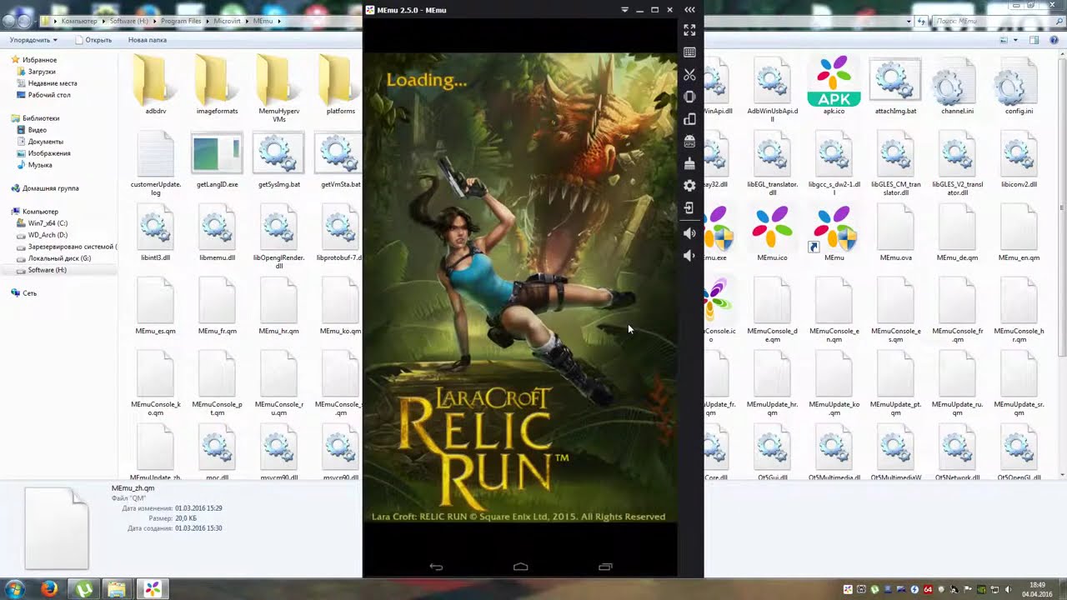Click the Новая папка button
The image size is (1067, 600).
click(x=148, y=40)
